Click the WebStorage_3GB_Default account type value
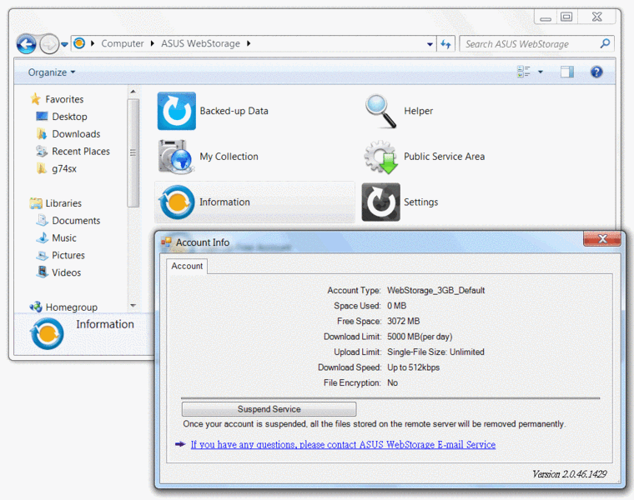This screenshot has height=500, width=634. [x=435, y=290]
